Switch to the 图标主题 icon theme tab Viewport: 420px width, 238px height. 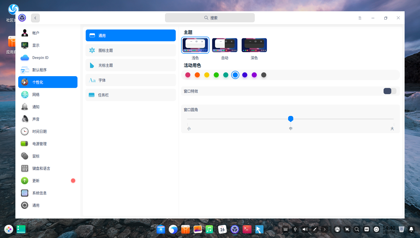point(131,51)
